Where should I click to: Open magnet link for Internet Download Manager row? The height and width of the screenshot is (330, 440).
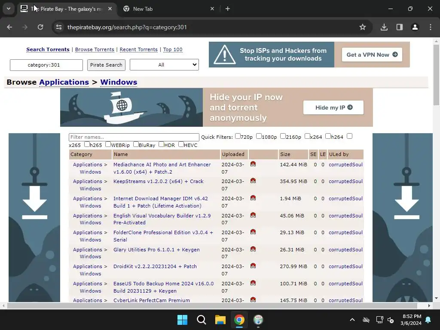253,198
